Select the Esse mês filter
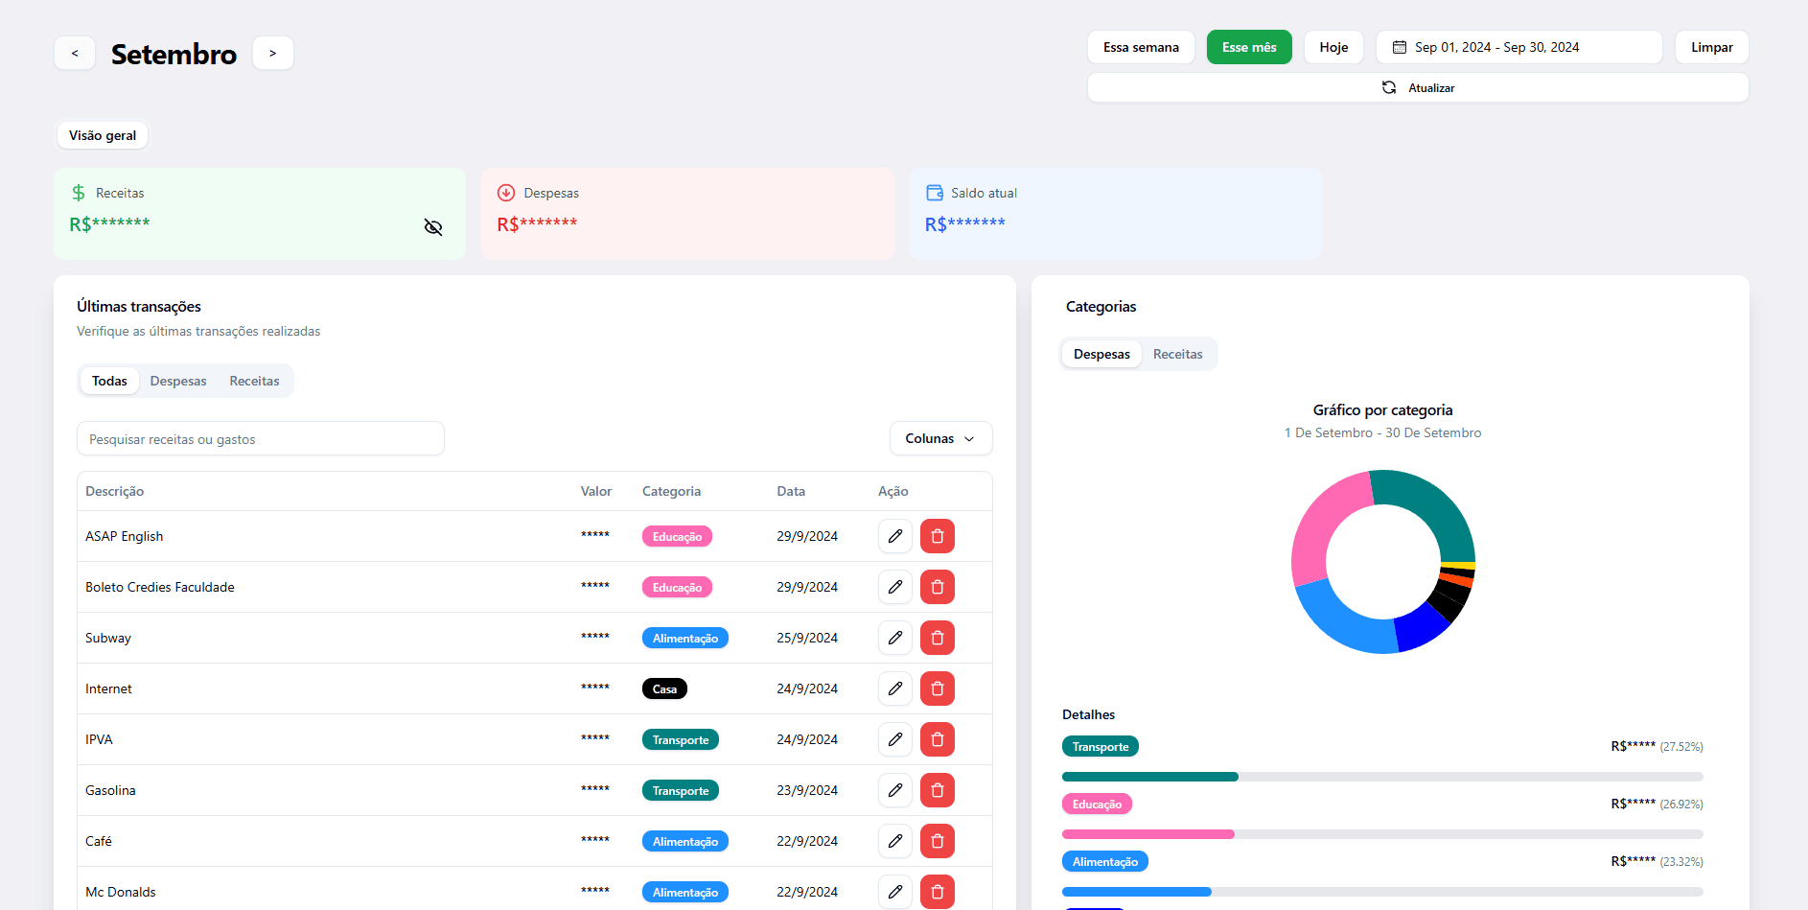Image resolution: width=1808 pixels, height=910 pixels. pos(1249,47)
